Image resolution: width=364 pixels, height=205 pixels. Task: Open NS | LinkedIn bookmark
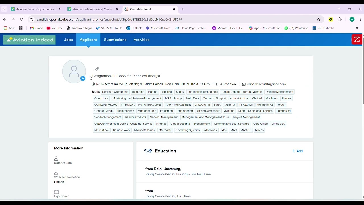click(323, 28)
